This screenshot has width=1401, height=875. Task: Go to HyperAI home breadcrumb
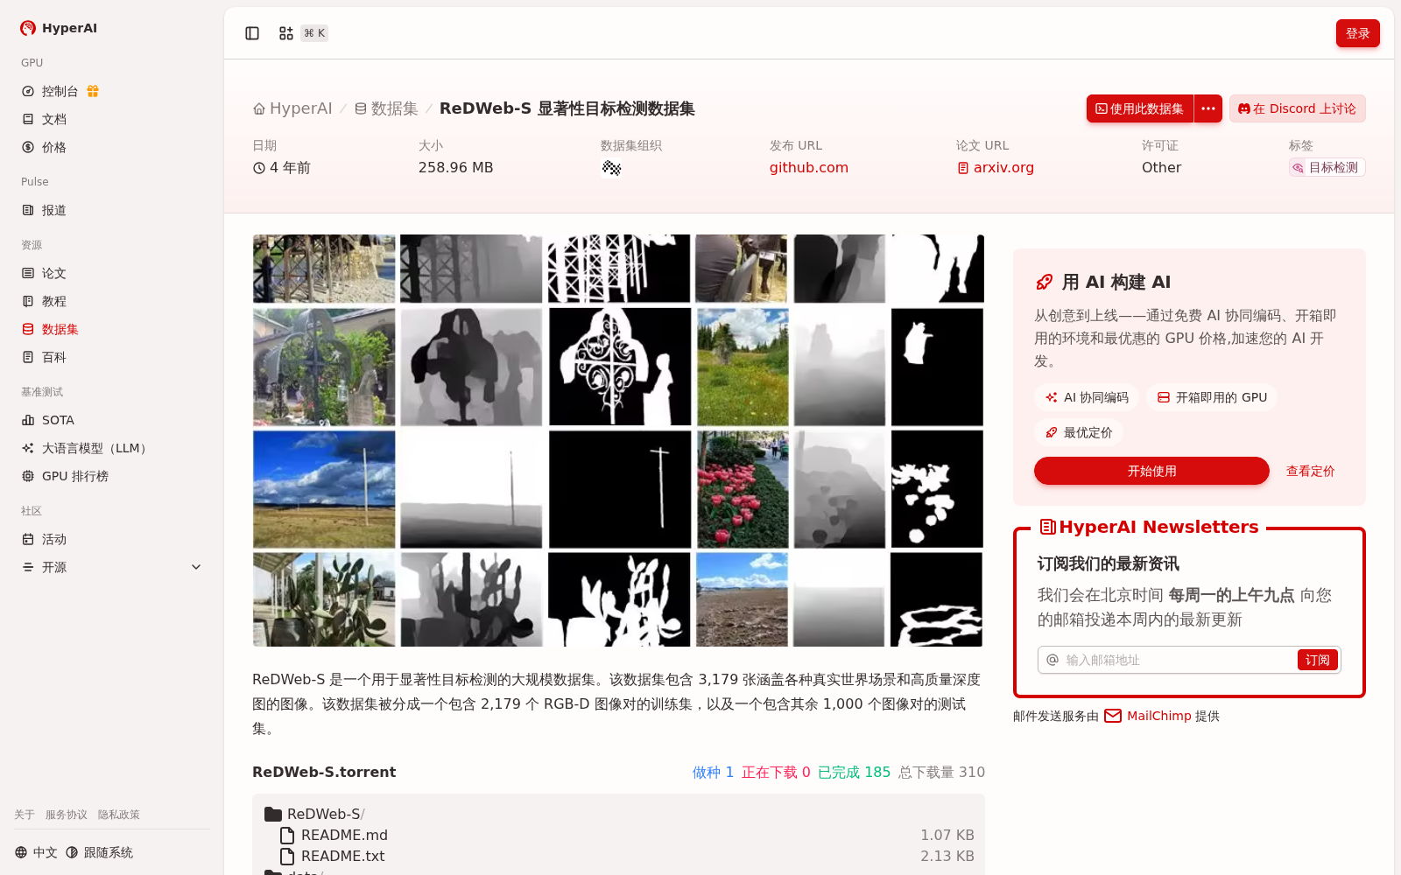292,108
